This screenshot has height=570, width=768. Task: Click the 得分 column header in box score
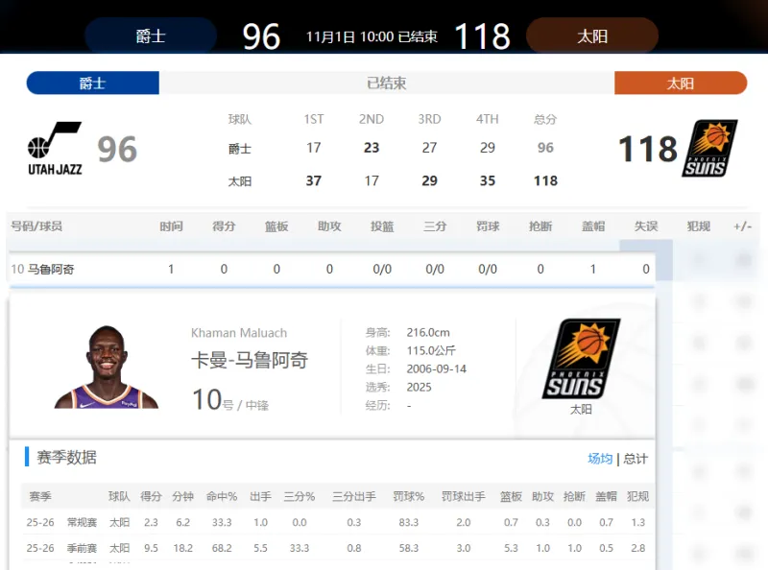(x=224, y=226)
